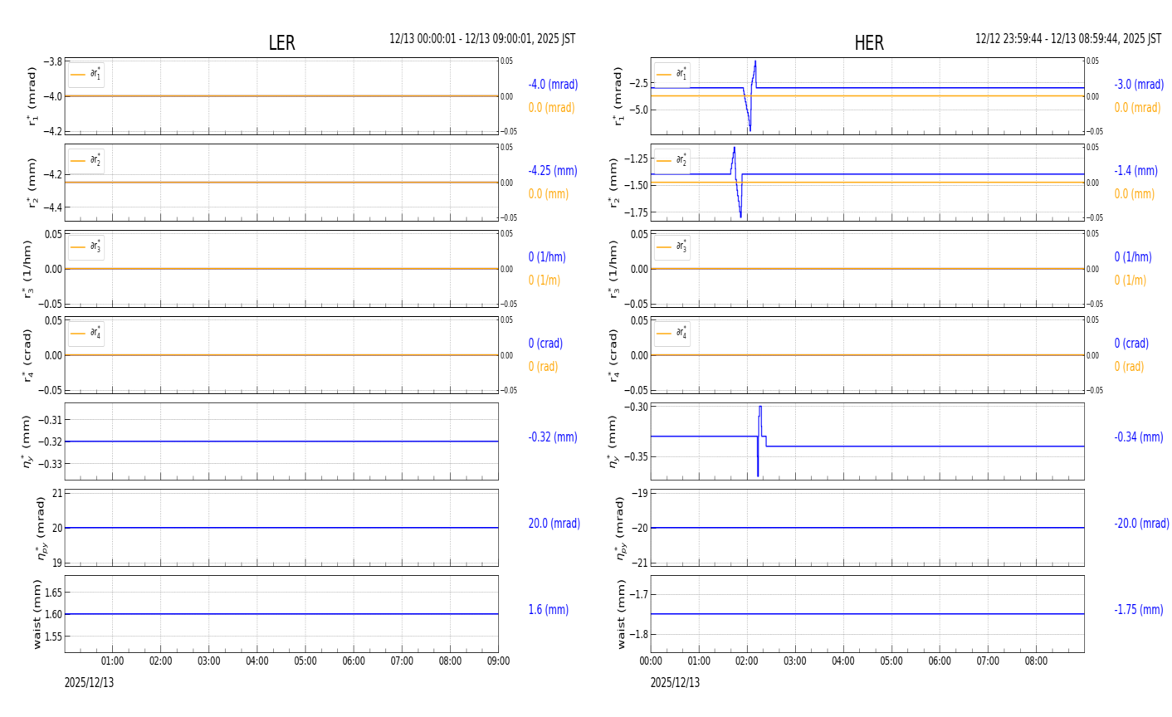Click the ∂r3* legend in the HER plot
The height and width of the screenshot is (717, 1172).
click(671, 247)
